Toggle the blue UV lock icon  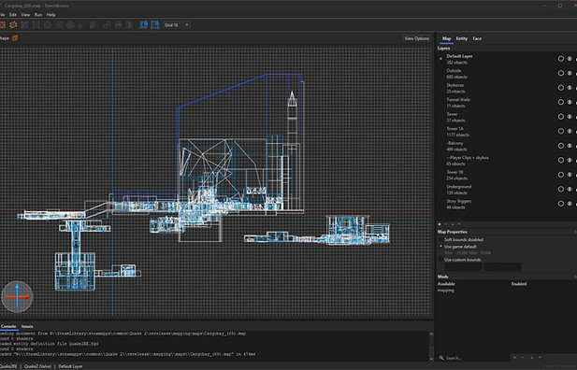pyautogui.click(x=155, y=24)
